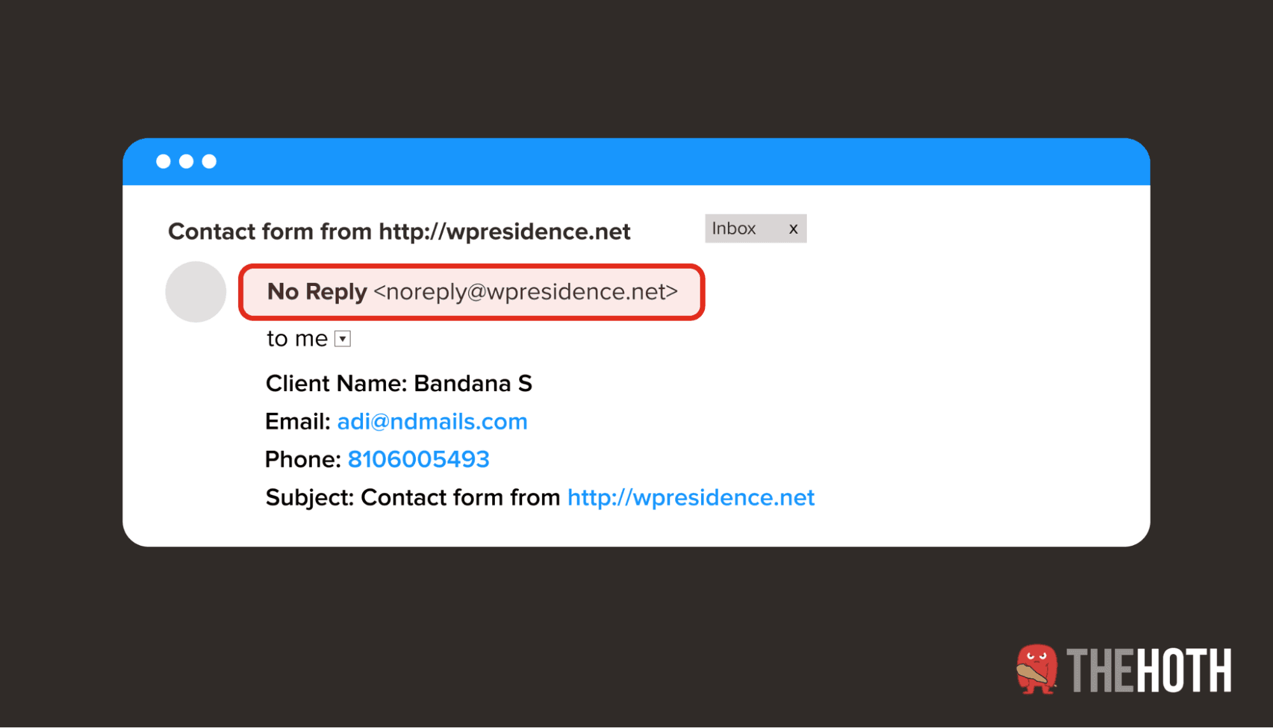This screenshot has width=1273, height=728.
Task: Click the "Email:" field label in message
Action: click(x=297, y=422)
